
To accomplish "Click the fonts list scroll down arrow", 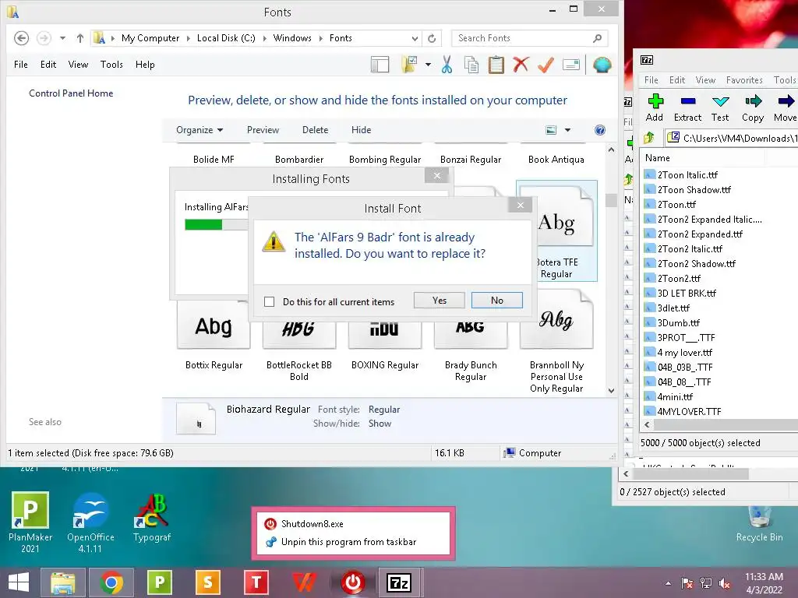I will [611, 391].
